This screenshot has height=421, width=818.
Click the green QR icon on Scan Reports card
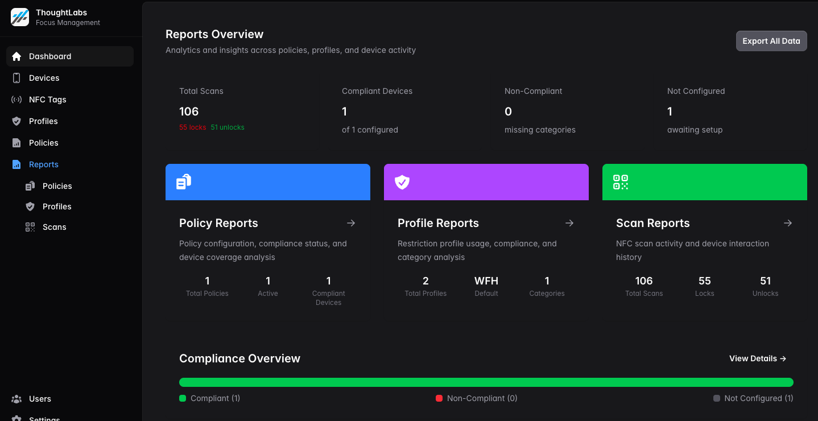[619, 182]
